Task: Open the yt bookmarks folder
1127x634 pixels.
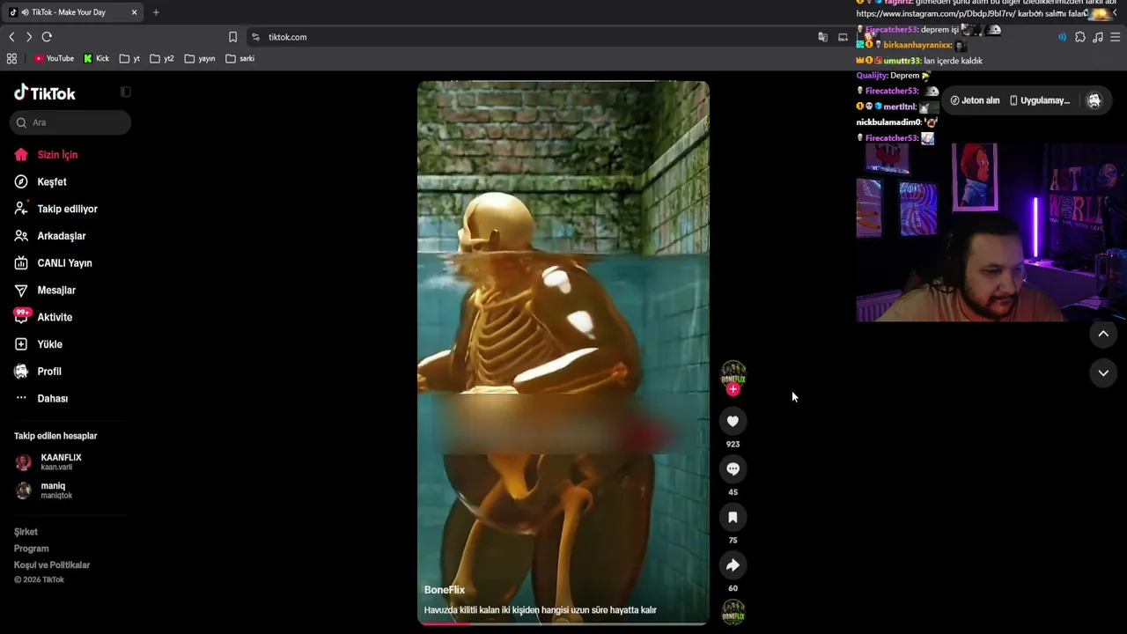Action: click(x=129, y=59)
